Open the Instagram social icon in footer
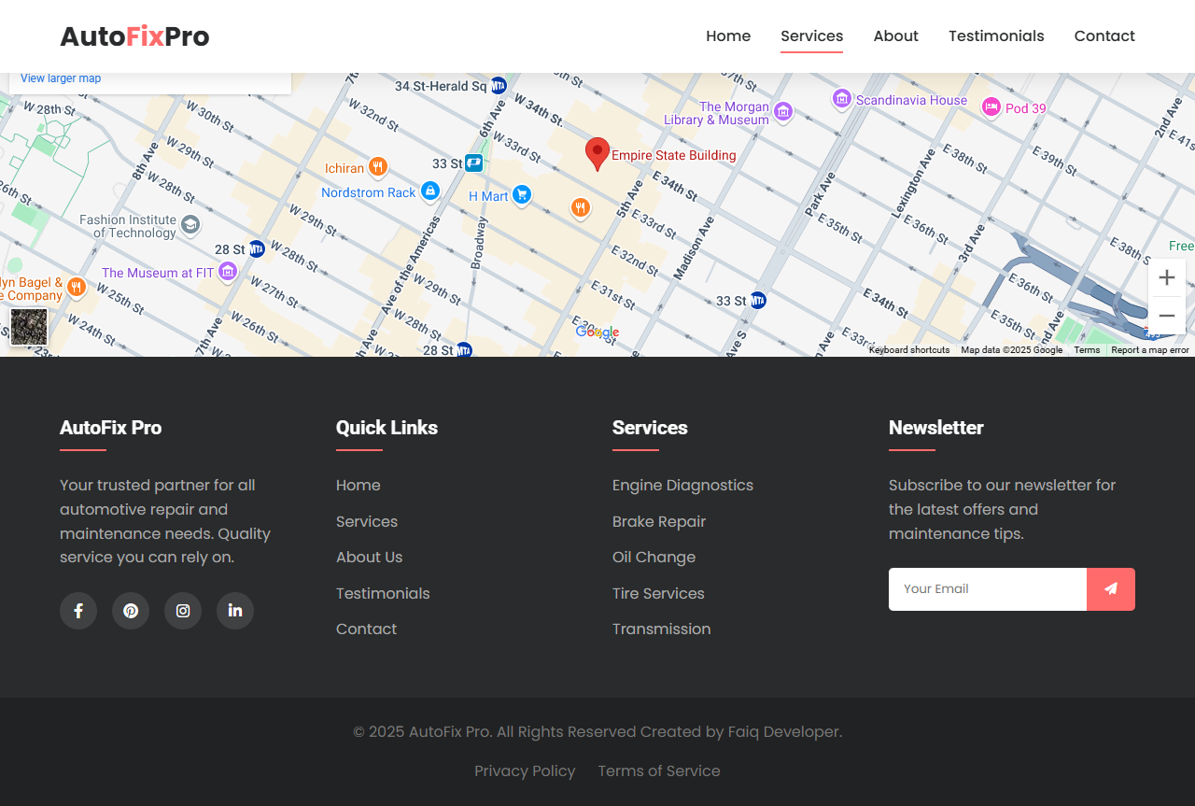1195x806 pixels. pyautogui.click(x=183, y=611)
